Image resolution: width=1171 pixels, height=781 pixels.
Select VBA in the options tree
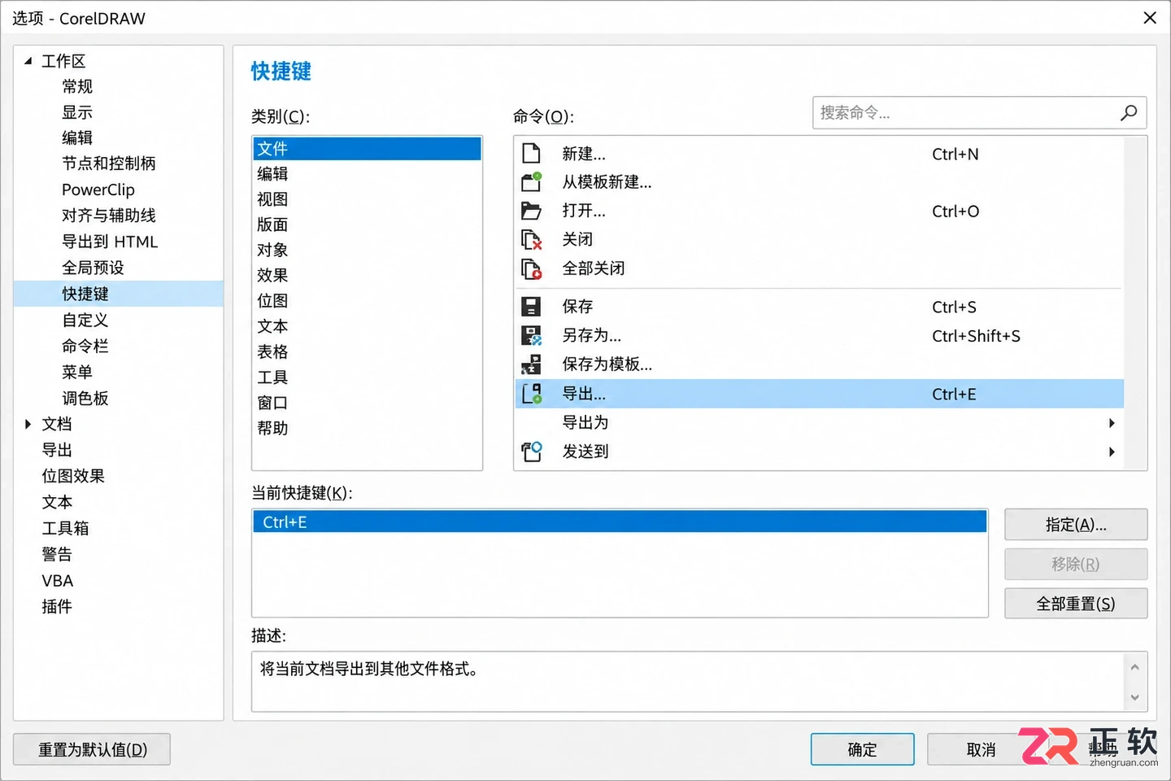[x=58, y=581]
